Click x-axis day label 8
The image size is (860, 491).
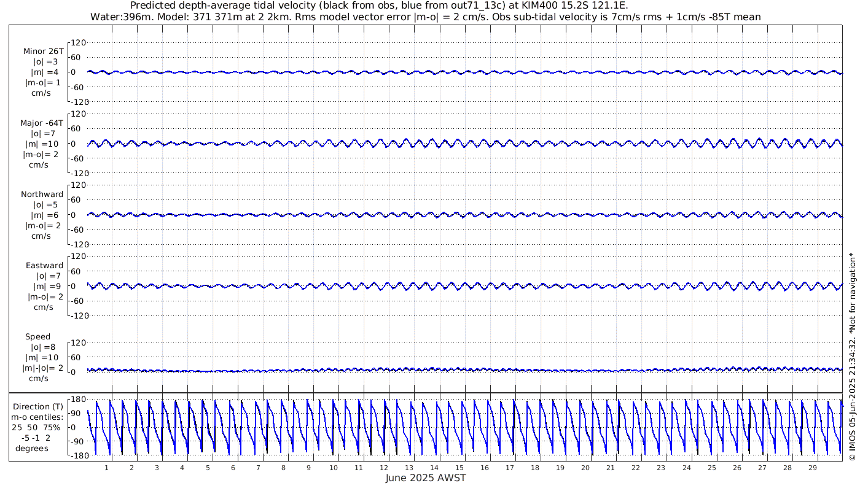pyautogui.click(x=283, y=468)
